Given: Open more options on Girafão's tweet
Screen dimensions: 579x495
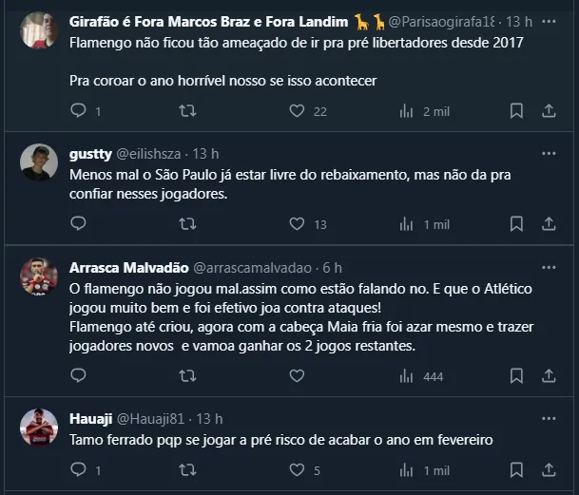Looking at the screenshot, I should (549, 21).
